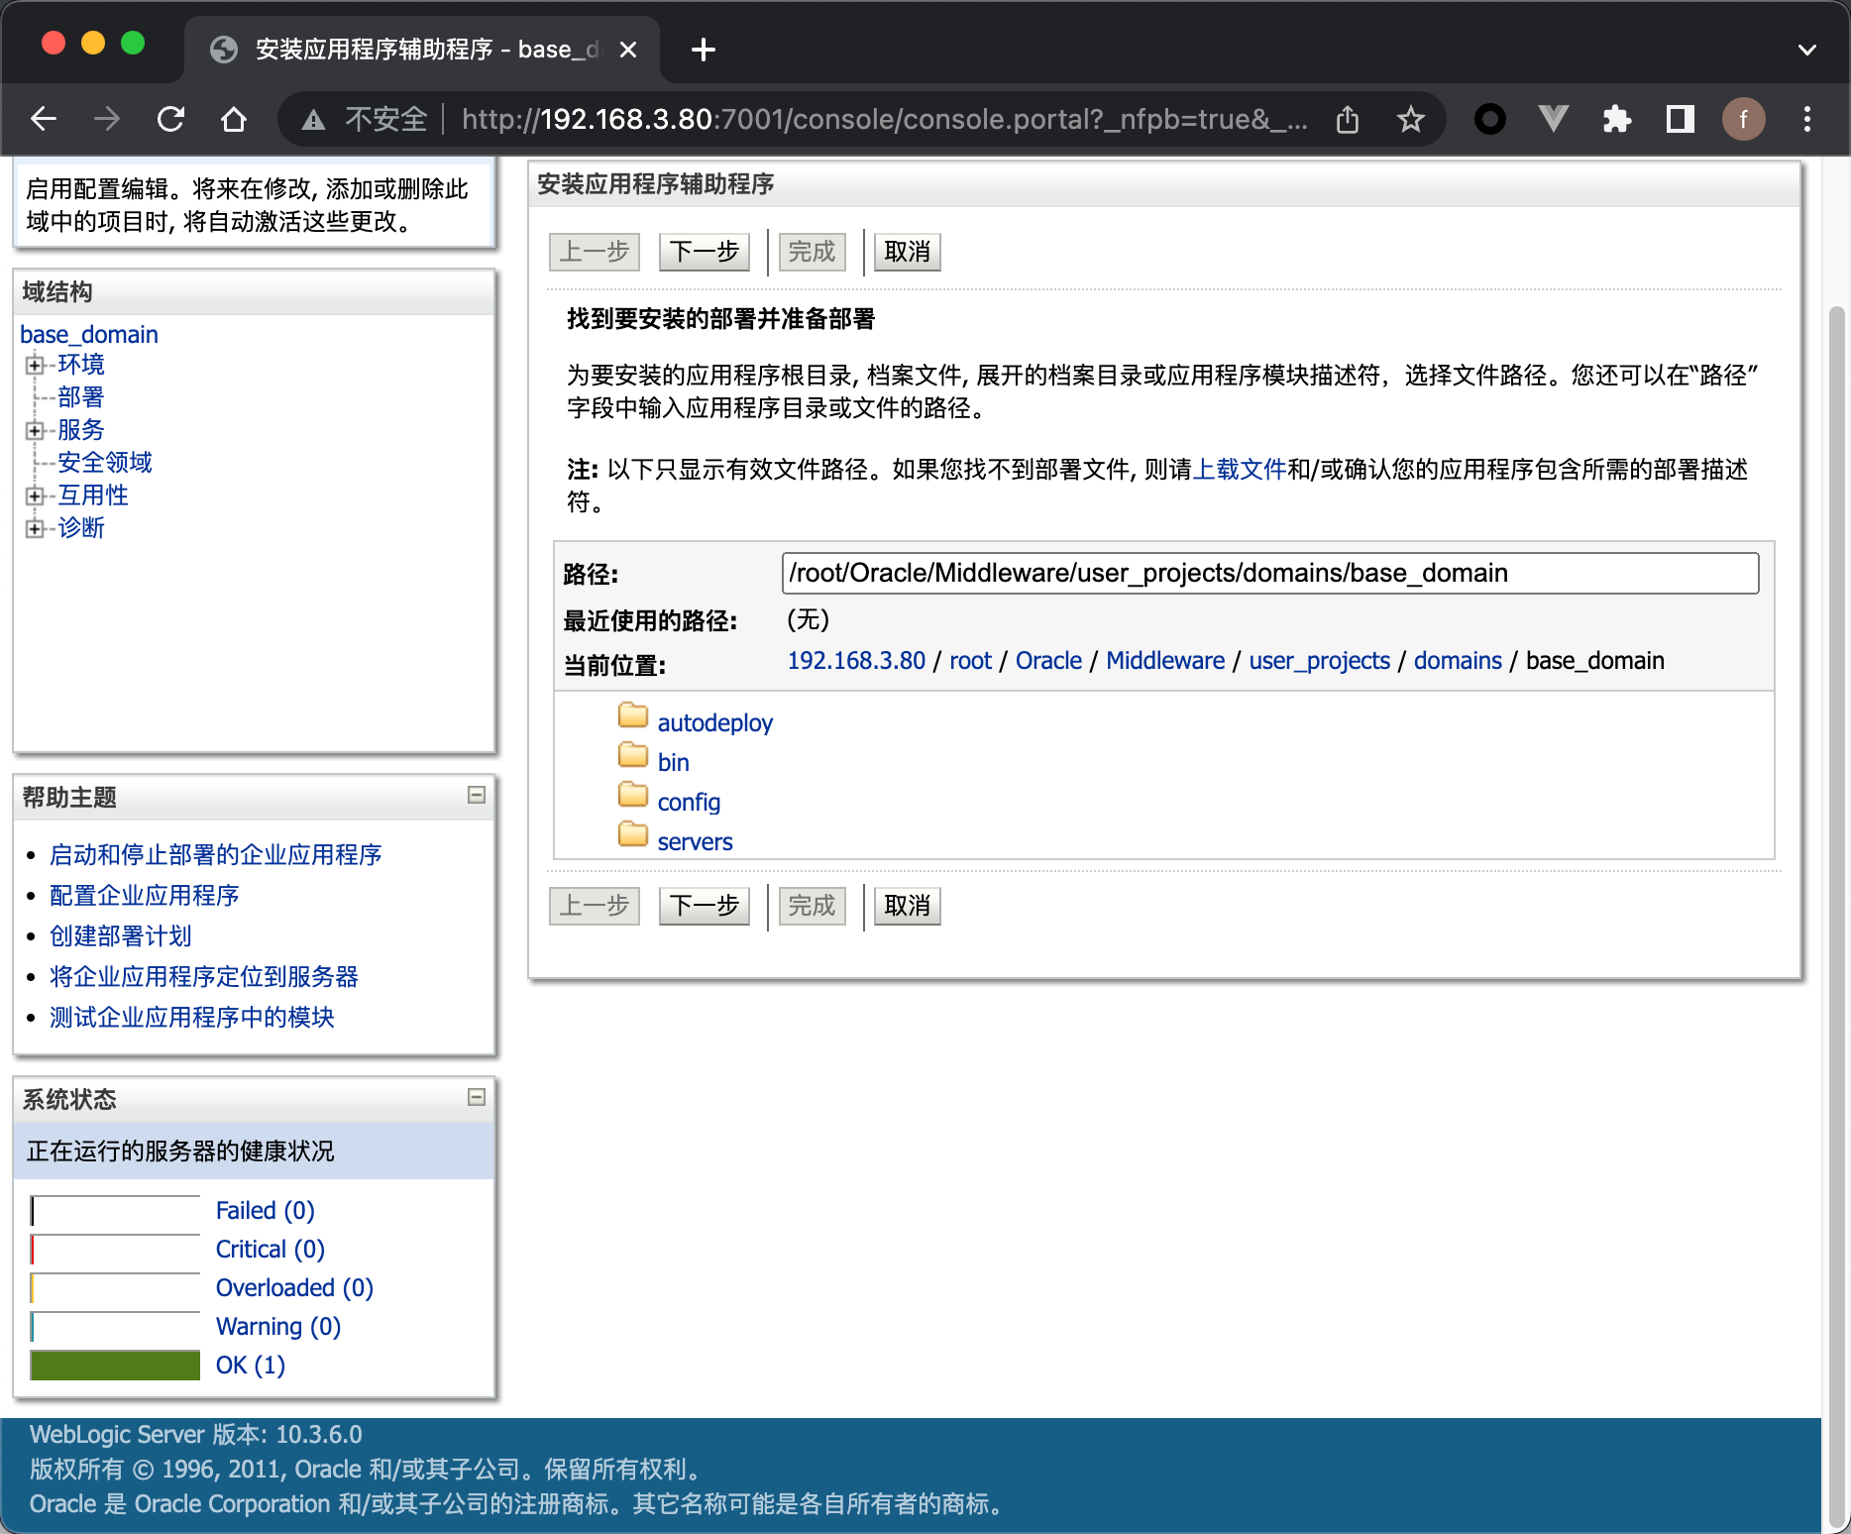Click the green OK health status bar
The image size is (1851, 1534).
click(x=115, y=1366)
